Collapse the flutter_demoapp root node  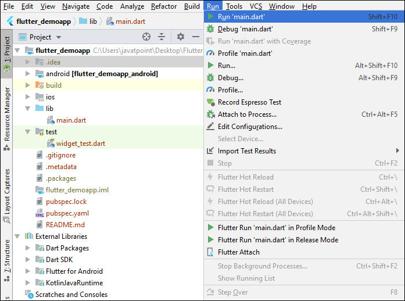pos(17,51)
